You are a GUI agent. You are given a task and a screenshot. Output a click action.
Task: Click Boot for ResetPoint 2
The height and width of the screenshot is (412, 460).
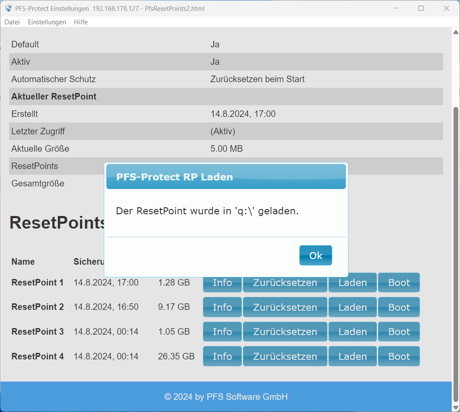pyautogui.click(x=399, y=307)
